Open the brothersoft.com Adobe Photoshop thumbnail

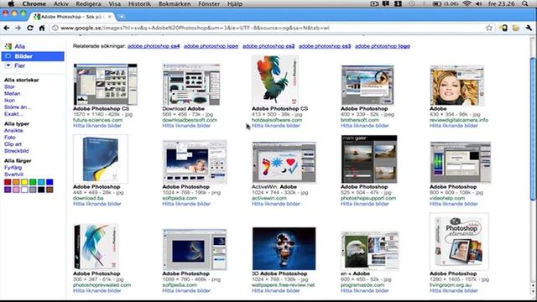coord(368,85)
